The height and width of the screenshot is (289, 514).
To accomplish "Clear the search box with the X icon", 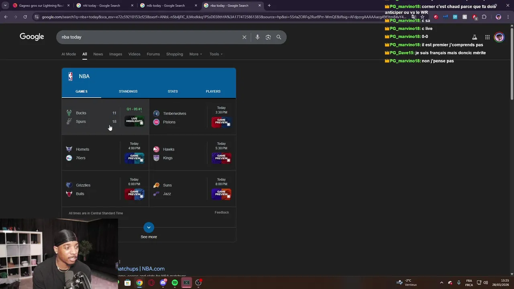I will click(244, 37).
